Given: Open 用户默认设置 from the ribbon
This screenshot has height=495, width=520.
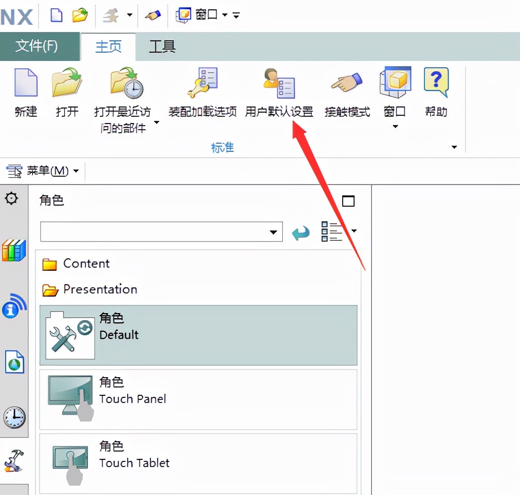Looking at the screenshot, I should 279,92.
